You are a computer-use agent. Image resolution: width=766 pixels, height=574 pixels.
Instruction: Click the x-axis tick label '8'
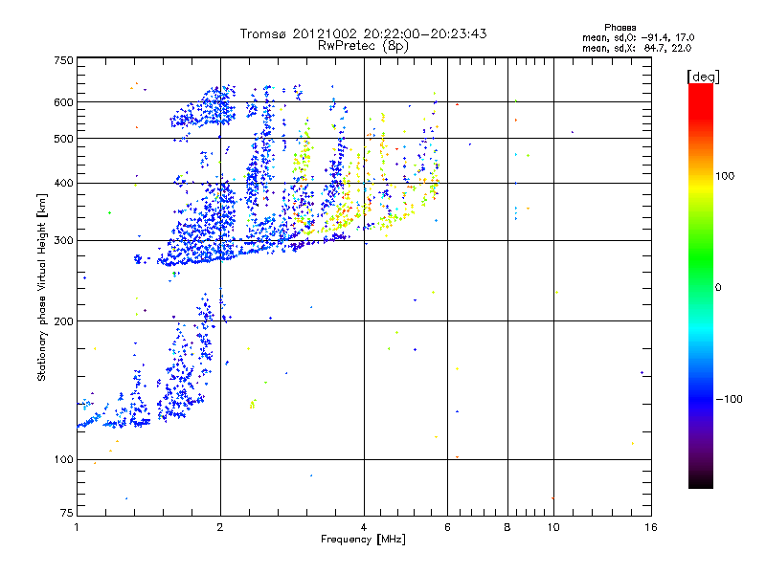tap(507, 527)
